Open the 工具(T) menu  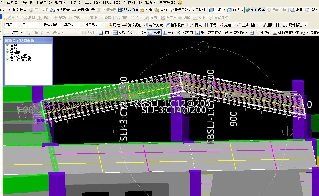pyautogui.click(x=75, y=3)
